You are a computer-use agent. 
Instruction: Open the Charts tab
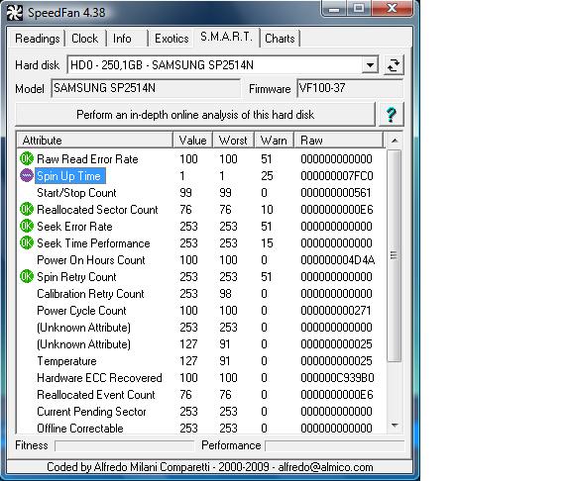[280, 39]
